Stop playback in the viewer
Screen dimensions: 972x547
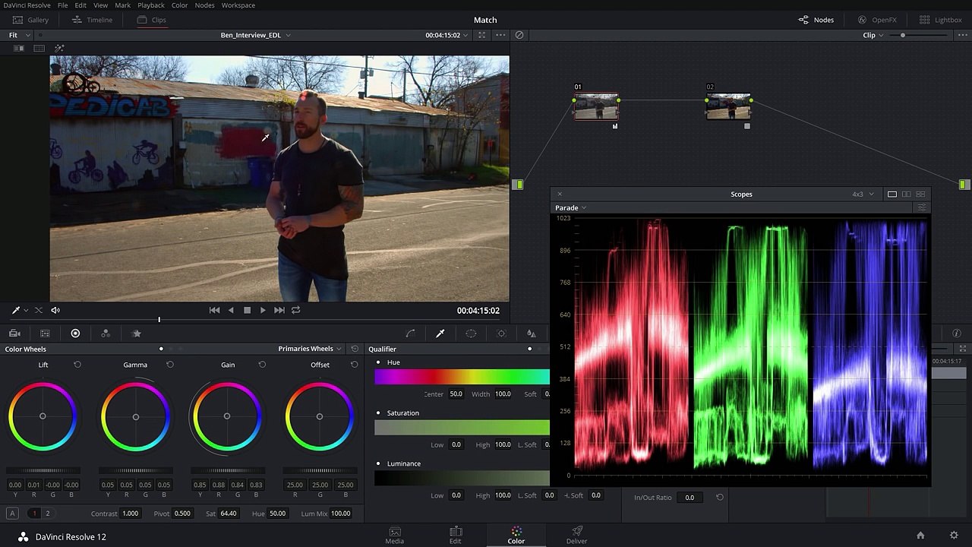click(247, 310)
